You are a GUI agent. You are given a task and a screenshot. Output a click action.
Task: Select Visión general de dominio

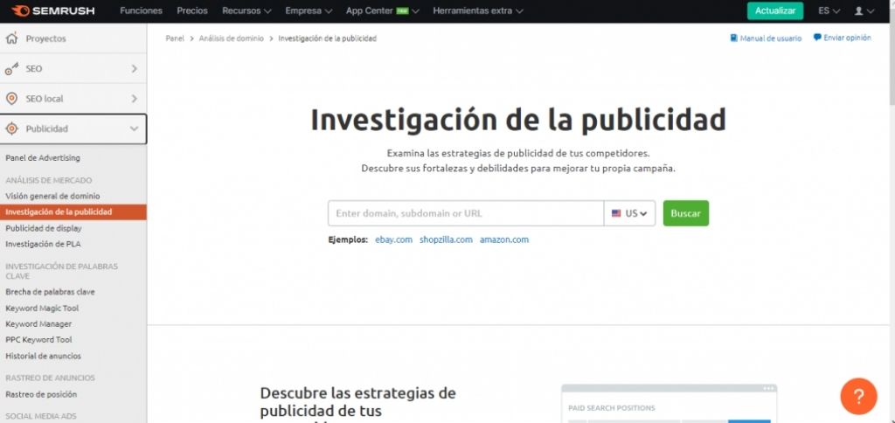coord(52,196)
